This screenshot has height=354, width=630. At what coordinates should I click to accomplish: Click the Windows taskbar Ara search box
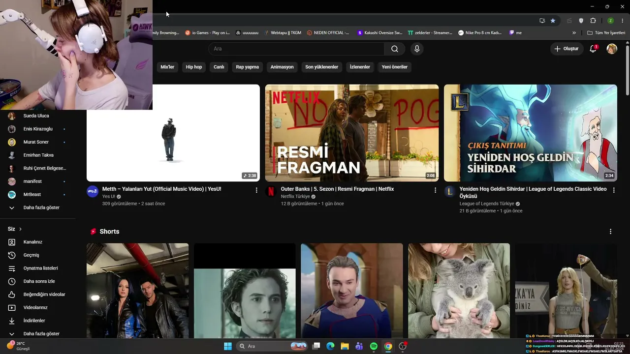click(x=273, y=346)
